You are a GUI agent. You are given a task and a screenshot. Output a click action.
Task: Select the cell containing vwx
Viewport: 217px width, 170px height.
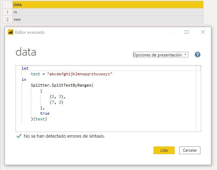(106, 20)
